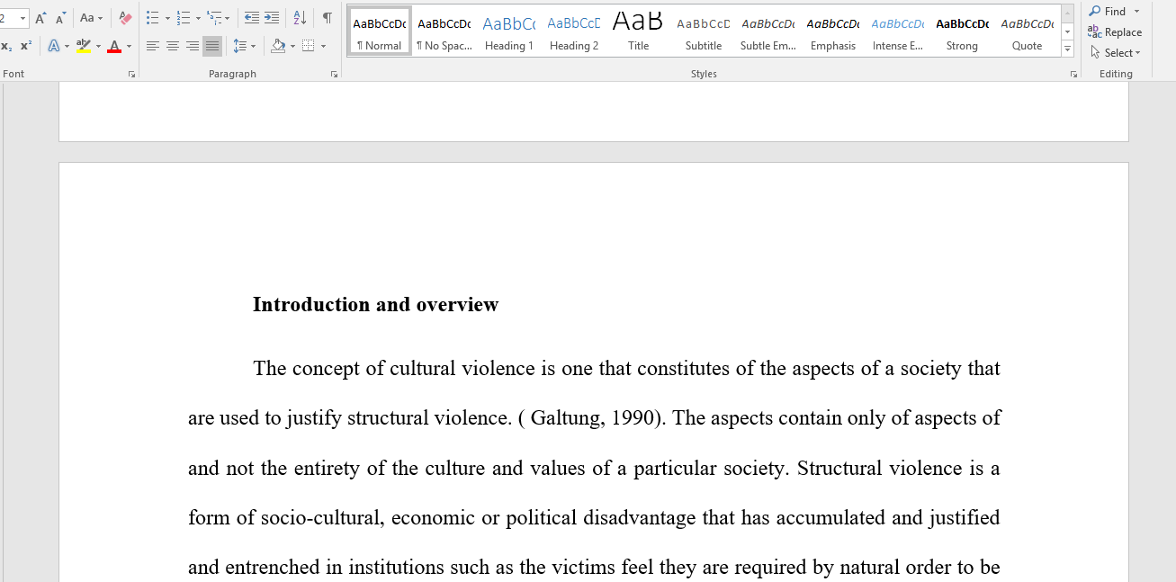Open line and paragraph spacing

[239, 46]
